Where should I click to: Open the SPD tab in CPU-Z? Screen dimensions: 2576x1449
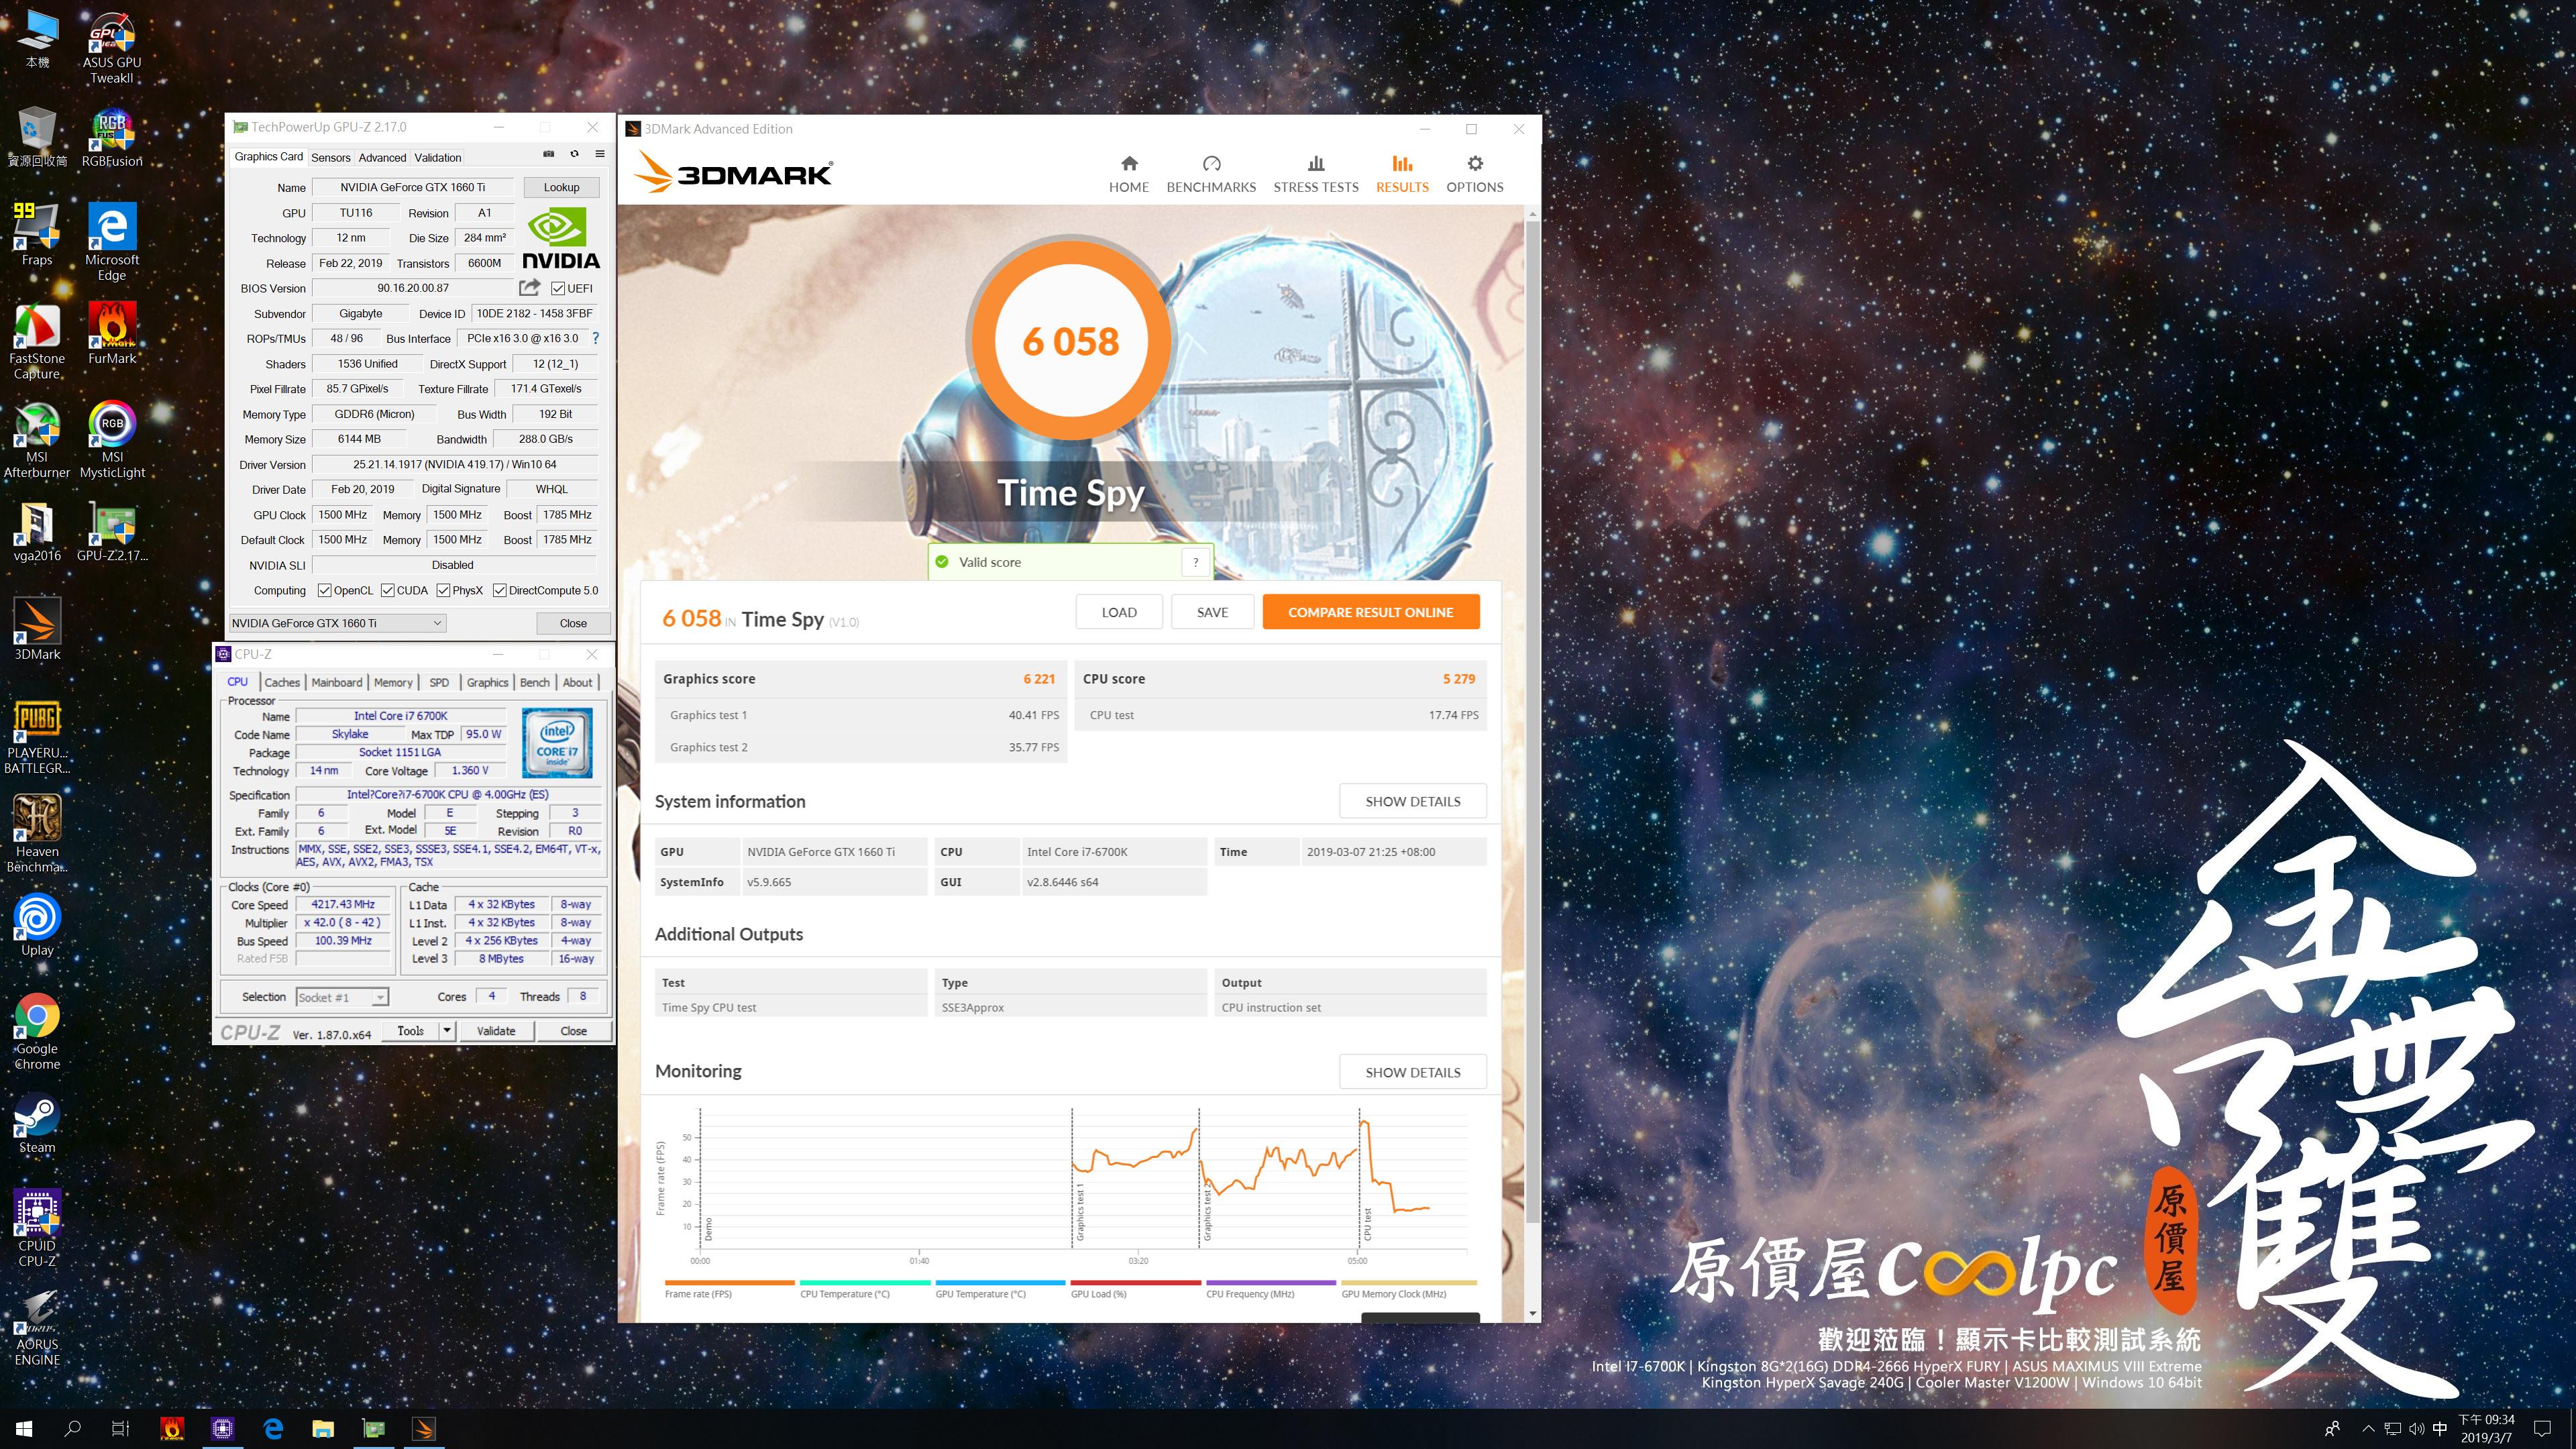tap(439, 682)
